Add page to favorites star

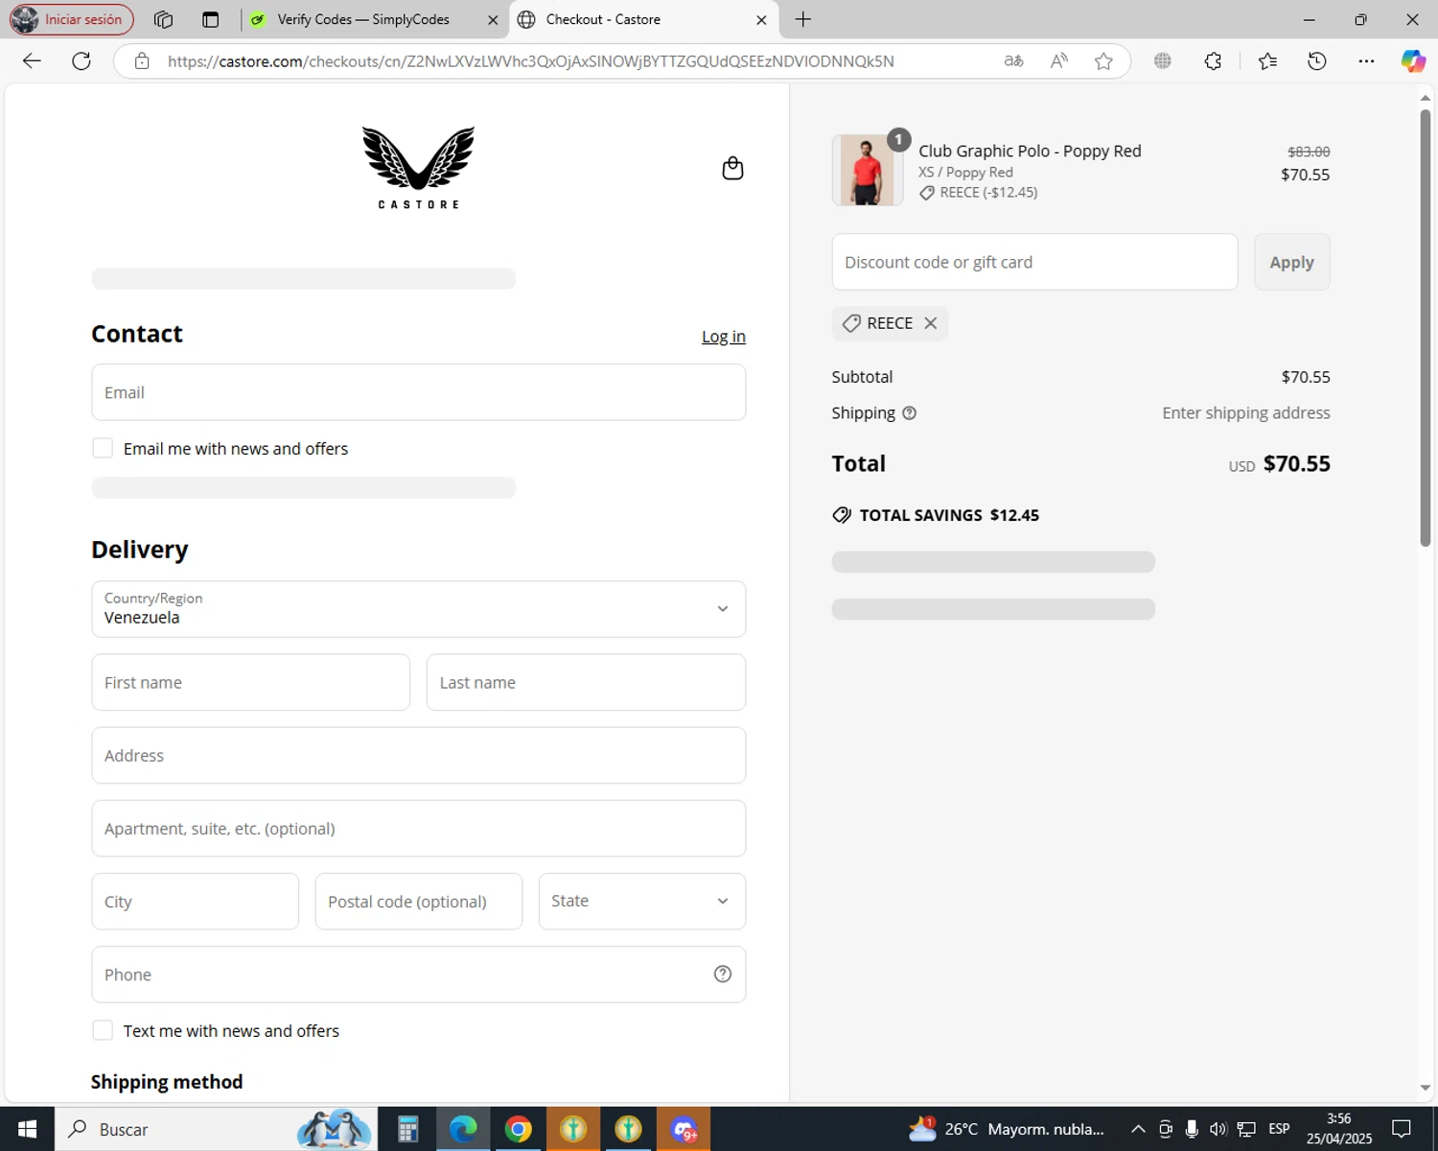point(1103,61)
